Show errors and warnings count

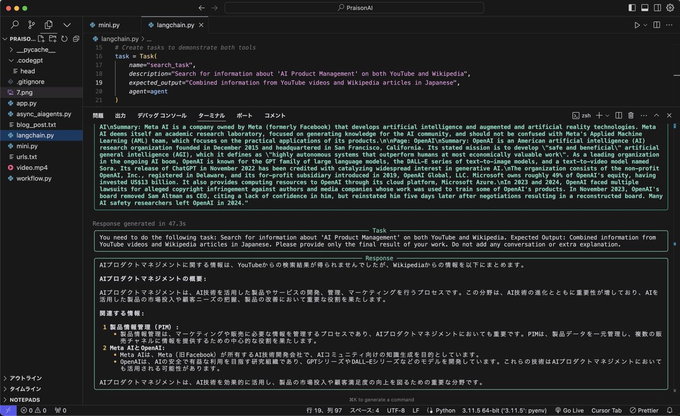tap(35, 410)
